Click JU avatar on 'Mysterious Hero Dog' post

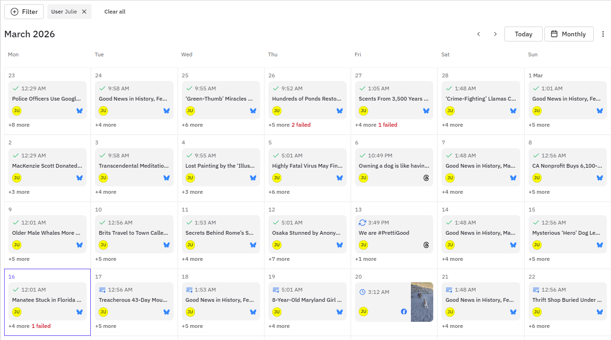pos(537,245)
